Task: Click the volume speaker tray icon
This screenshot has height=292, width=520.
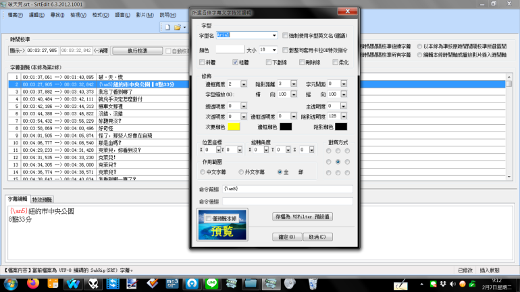Action: (x=452, y=284)
